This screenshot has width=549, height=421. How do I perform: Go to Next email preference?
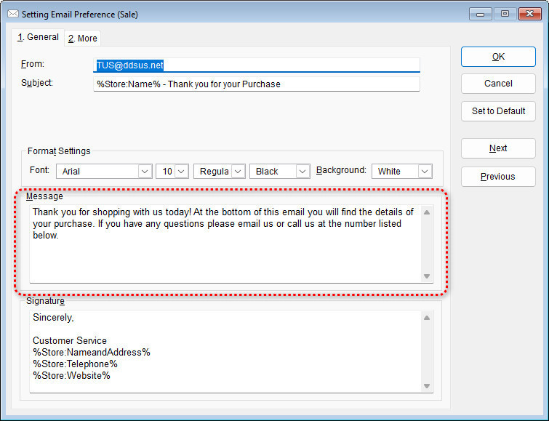pos(498,148)
